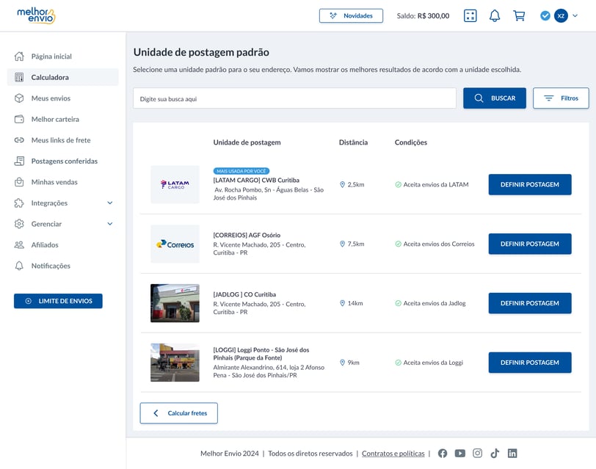Open the LinkedIn icon in footer

coord(512,453)
